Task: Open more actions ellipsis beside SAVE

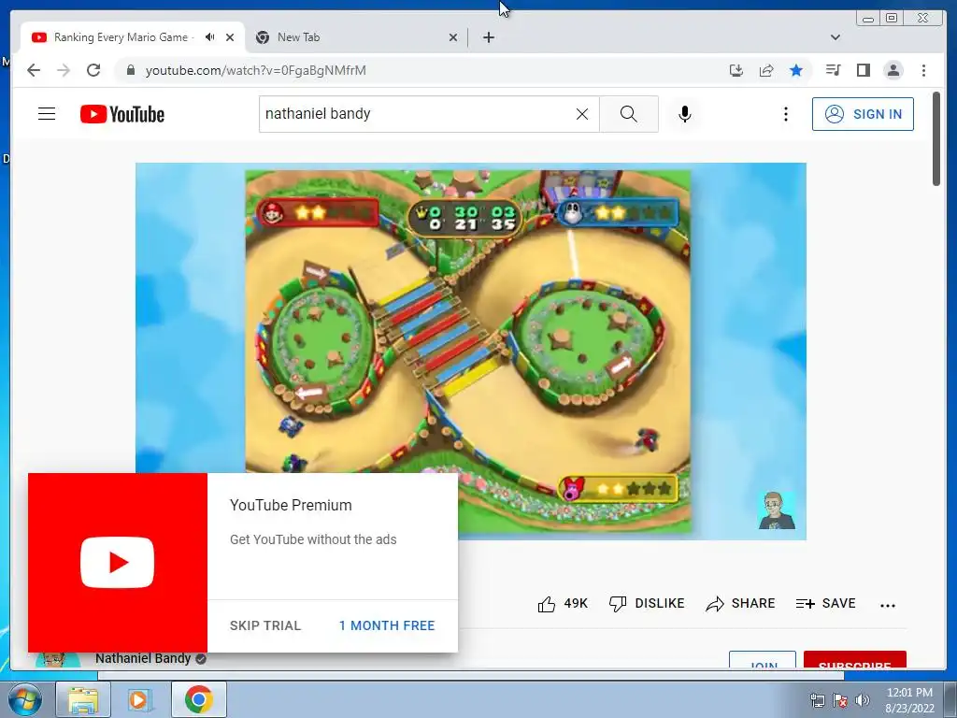Action: tap(888, 605)
